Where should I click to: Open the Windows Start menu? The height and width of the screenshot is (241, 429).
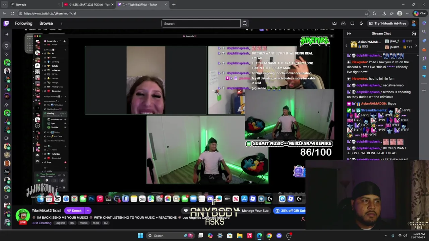pyautogui.click(x=140, y=236)
